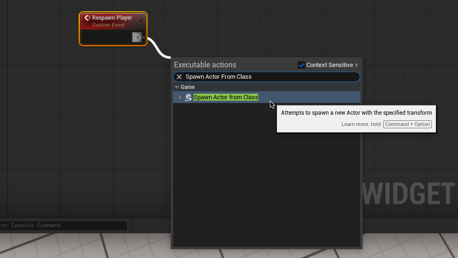Select the Respawn Player node title
458x258 pixels.
tap(112, 18)
